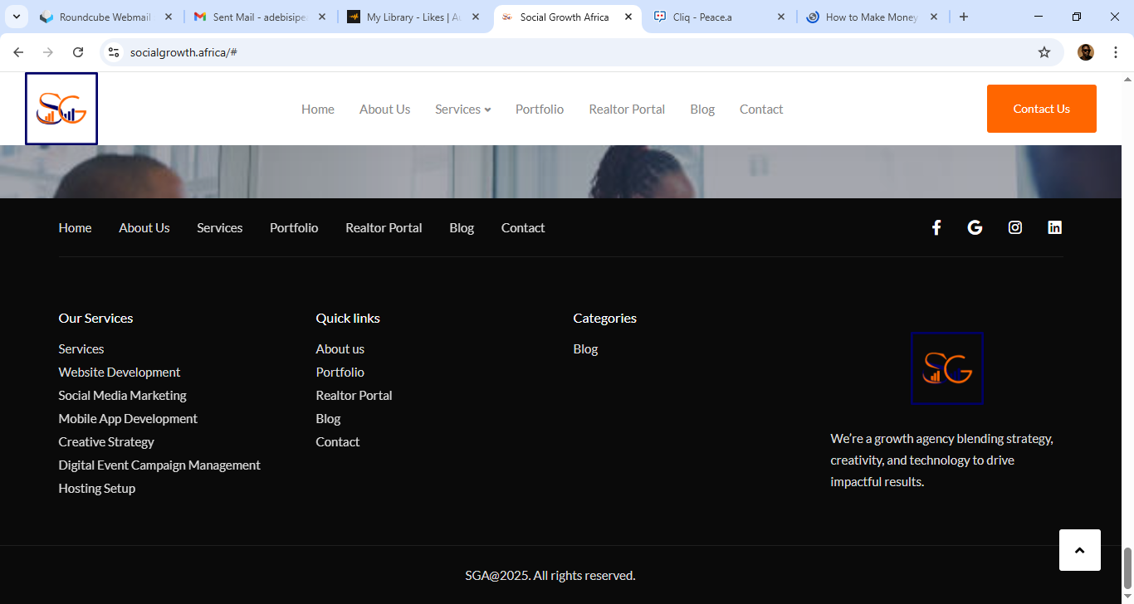The image size is (1134, 604).
Task: Reload the page using refresh icon
Action: (x=78, y=52)
